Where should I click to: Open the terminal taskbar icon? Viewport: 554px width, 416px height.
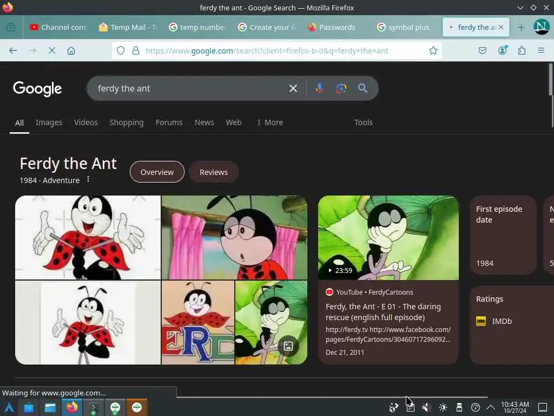[93, 407]
